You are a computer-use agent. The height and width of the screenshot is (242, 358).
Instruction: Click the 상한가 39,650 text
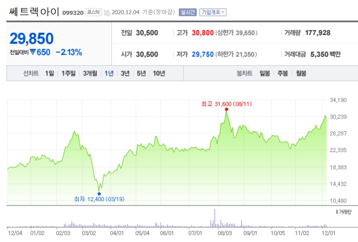(236, 33)
